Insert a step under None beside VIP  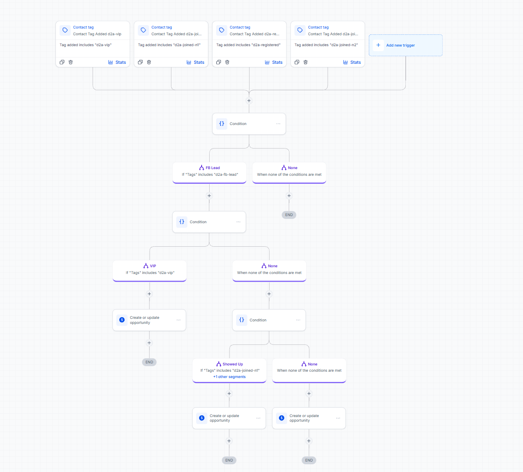click(x=269, y=294)
